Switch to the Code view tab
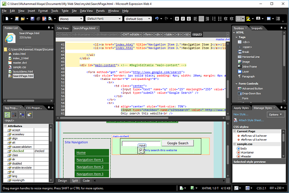The height and width of the screenshot is (193, 289). [86, 180]
